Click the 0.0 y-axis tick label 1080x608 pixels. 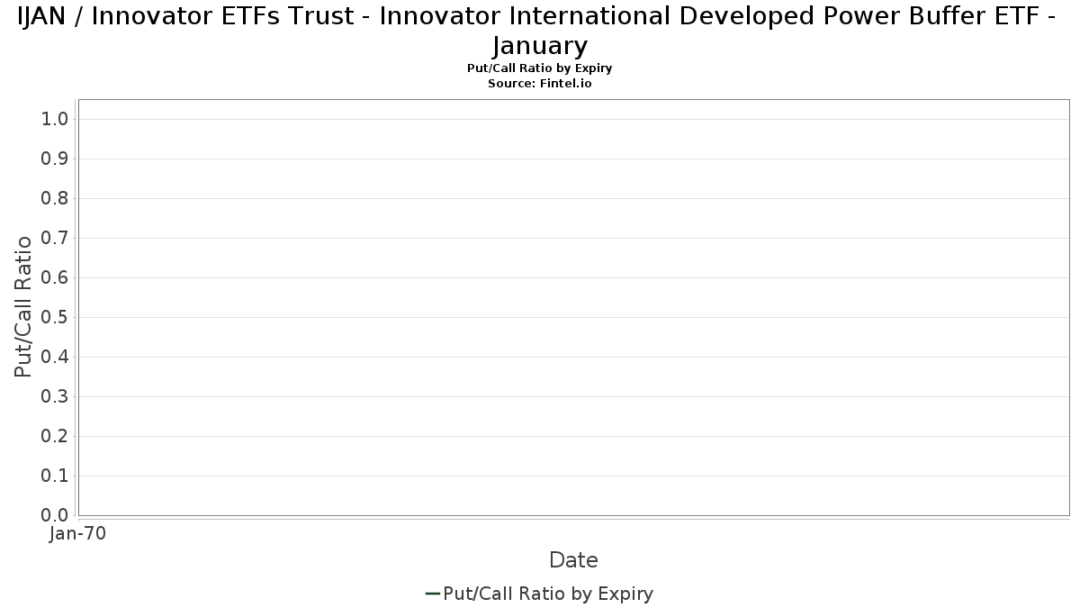tap(55, 515)
